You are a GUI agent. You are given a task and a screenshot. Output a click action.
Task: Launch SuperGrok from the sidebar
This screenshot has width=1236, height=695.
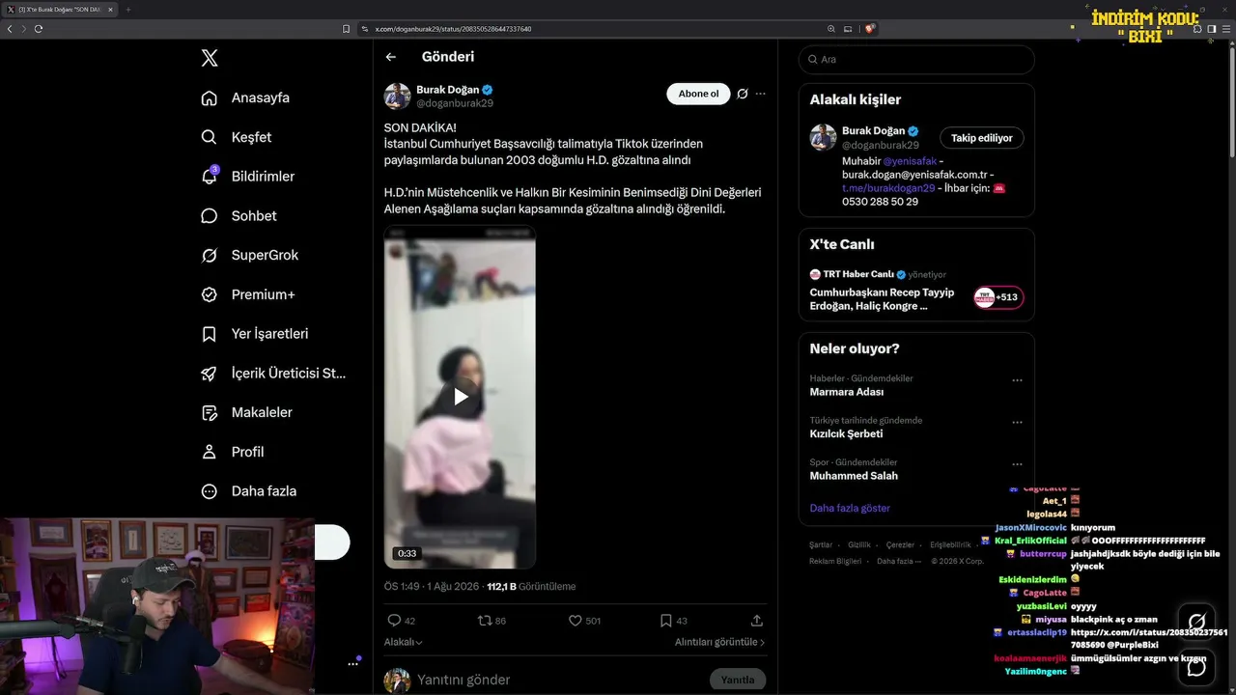coord(249,255)
